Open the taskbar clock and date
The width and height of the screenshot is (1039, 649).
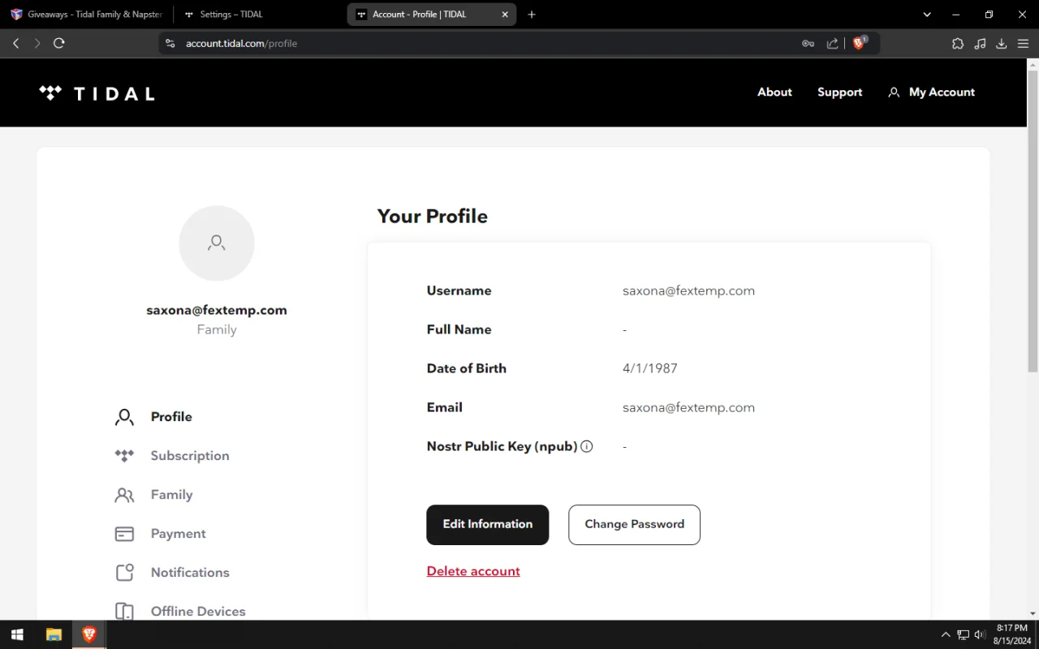[x=1011, y=634]
